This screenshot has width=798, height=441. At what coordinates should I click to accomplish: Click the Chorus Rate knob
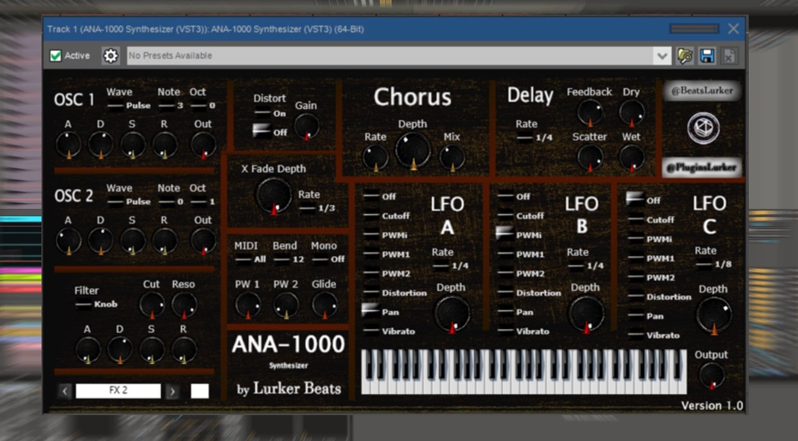pos(375,157)
